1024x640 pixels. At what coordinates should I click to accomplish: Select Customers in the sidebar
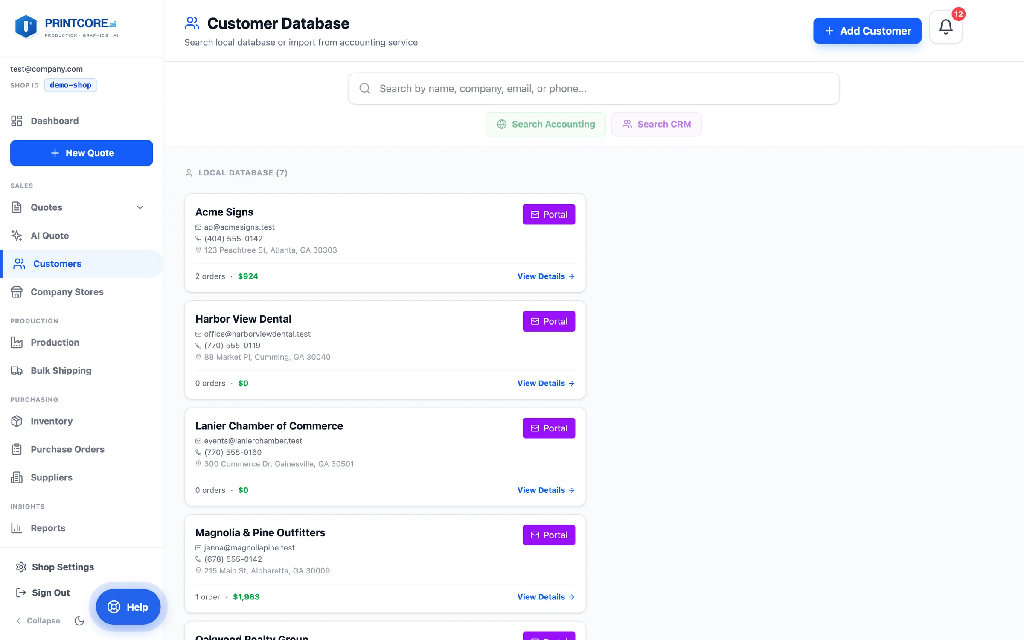click(81, 264)
